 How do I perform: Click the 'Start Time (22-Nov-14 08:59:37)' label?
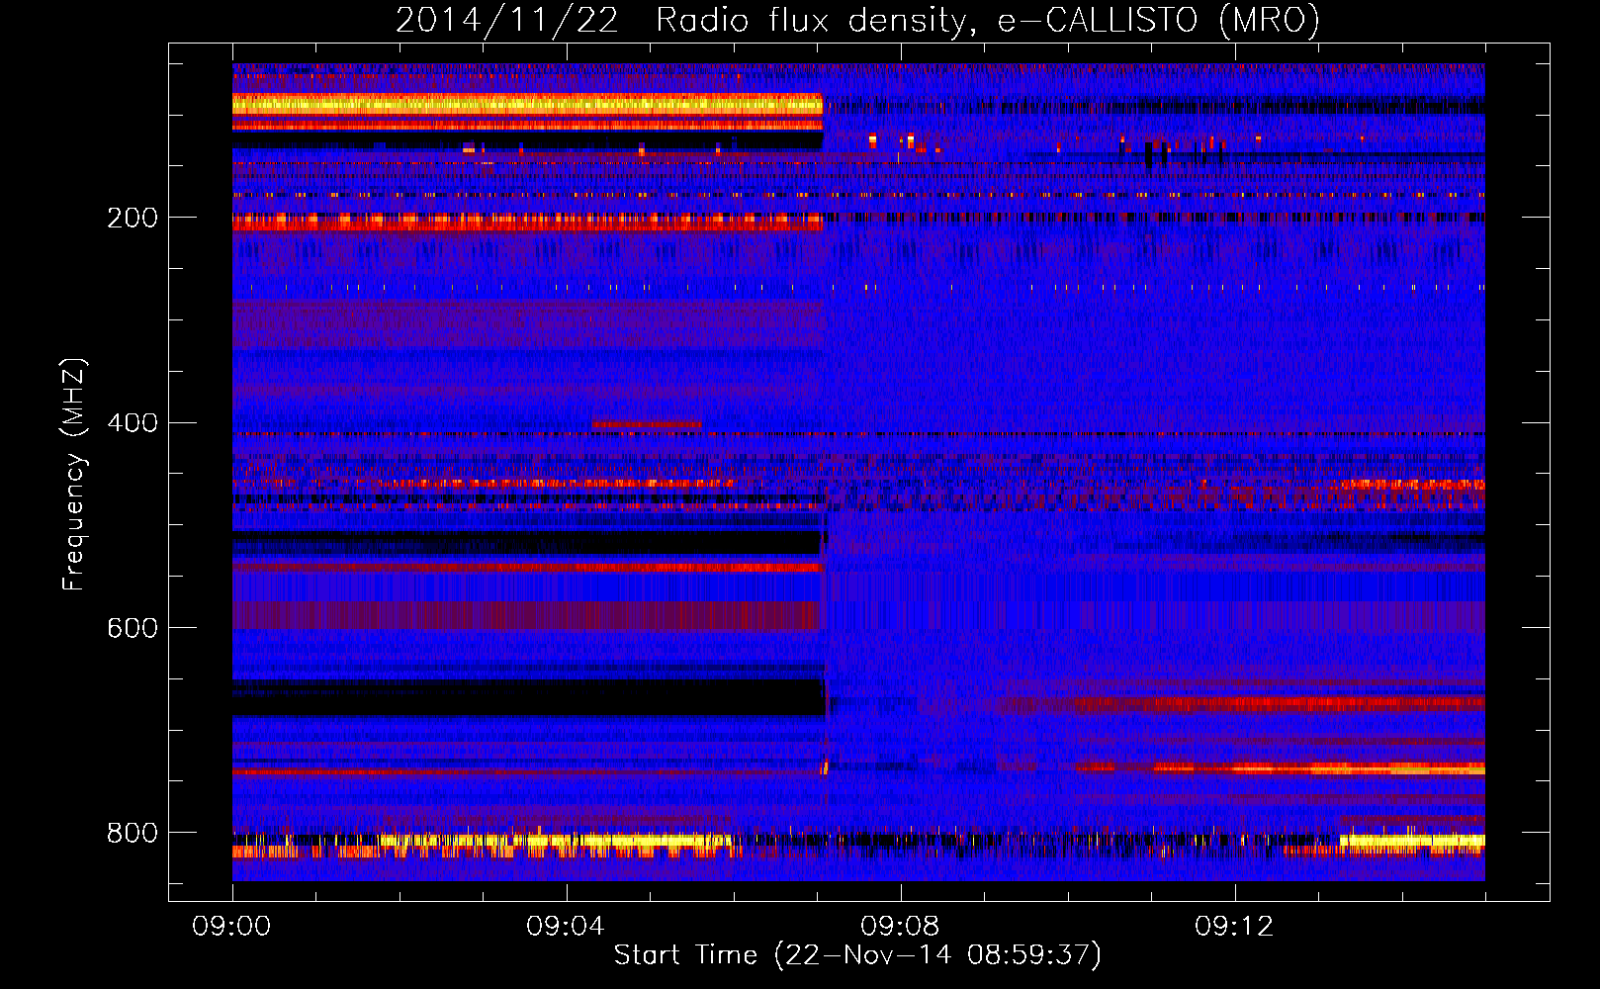(x=857, y=955)
